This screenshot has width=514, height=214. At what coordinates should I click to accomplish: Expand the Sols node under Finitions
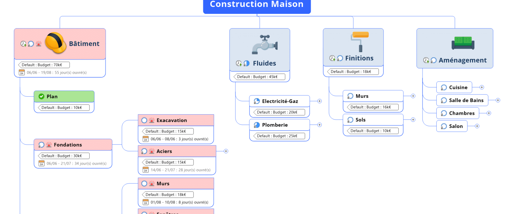coord(413,120)
